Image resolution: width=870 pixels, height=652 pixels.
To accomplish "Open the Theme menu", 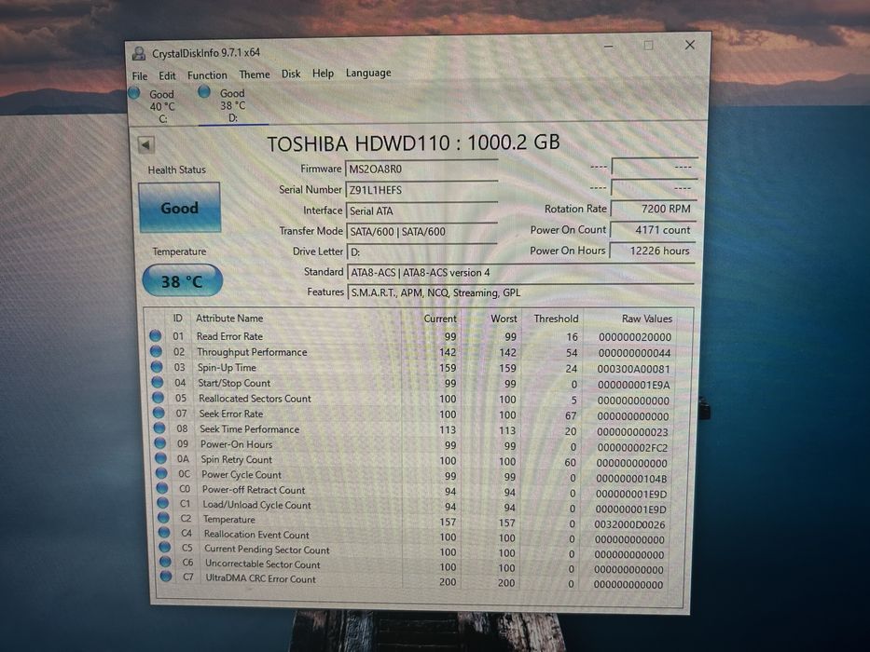I will pos(255,75).
